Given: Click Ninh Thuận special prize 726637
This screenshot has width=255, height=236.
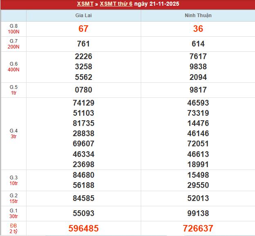Looking at the screenshot, I should click(x=198, y=228).
